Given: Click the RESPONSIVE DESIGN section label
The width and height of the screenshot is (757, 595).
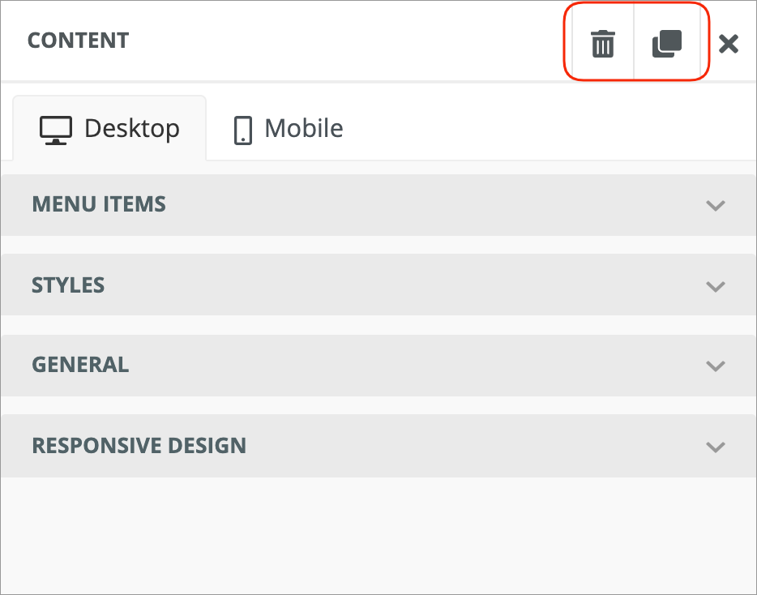Looking at the screenshot, I should [139, 446].
